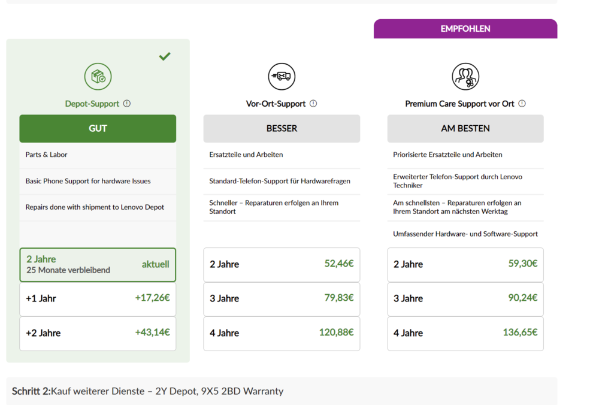Select Vor-Ort 3 Jahre for 79,83€
The height and width of the screenshot is (405, 599).
click(x=282, y=298)
